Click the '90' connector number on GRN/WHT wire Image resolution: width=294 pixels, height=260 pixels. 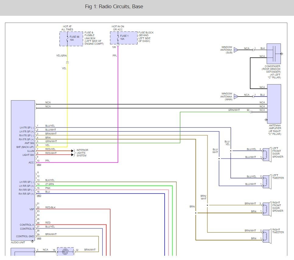(x=248, y=110)
